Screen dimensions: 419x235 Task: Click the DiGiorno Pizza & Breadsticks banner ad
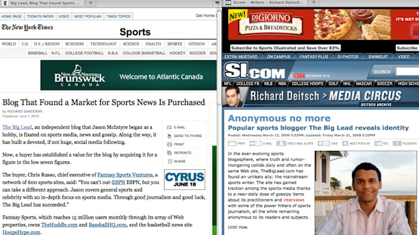coord(324,24)
